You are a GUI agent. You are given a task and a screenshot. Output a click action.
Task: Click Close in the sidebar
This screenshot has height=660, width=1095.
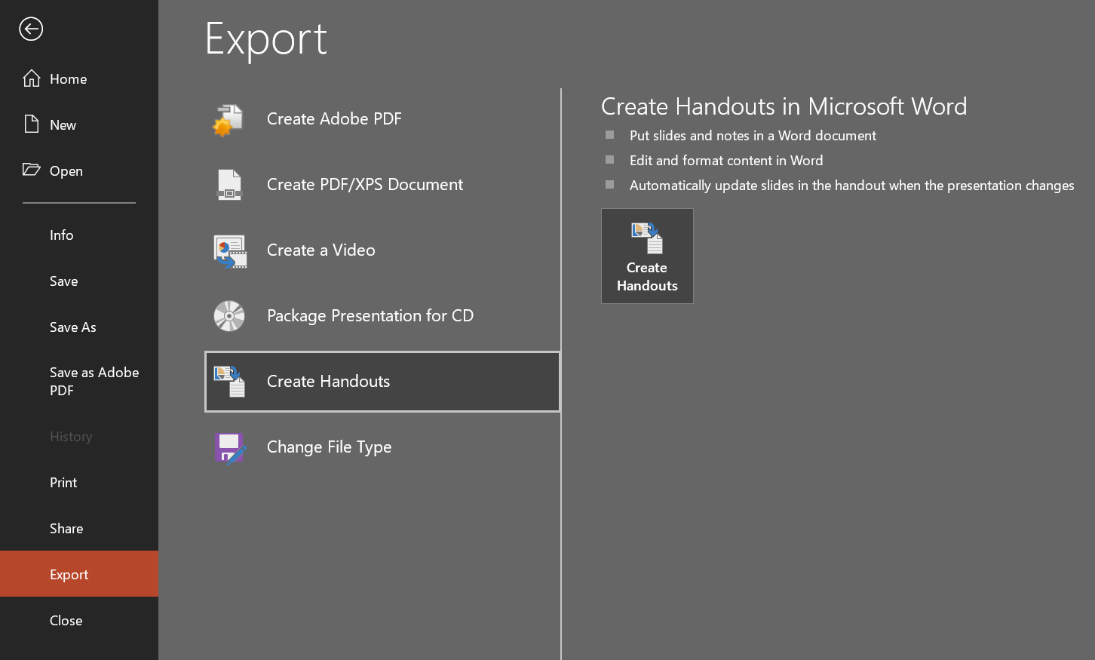(66, 620)
